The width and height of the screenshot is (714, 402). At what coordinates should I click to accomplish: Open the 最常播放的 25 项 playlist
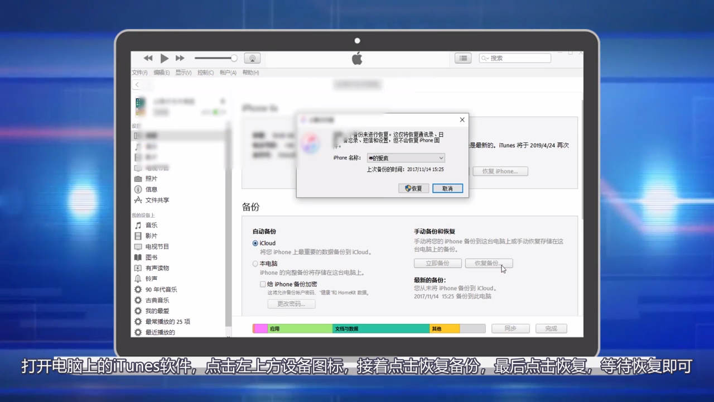[x=162, y=322]
